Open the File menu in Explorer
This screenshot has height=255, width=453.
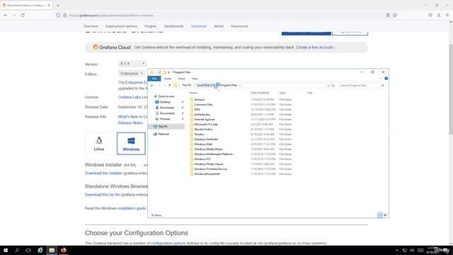154,79
